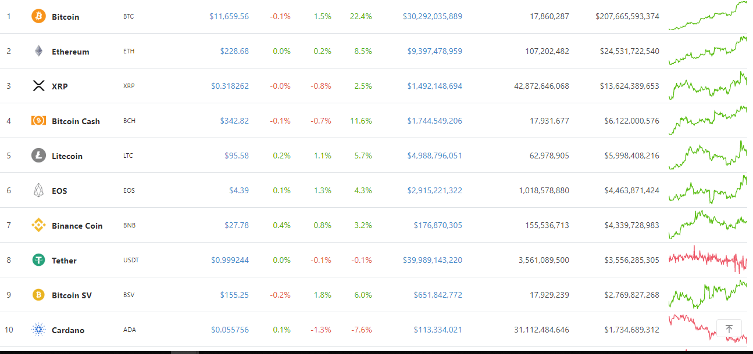753x354 pixels.
Task: Open the Bitcoin Cash sparkline chart
Action: (x=708, y=120)
